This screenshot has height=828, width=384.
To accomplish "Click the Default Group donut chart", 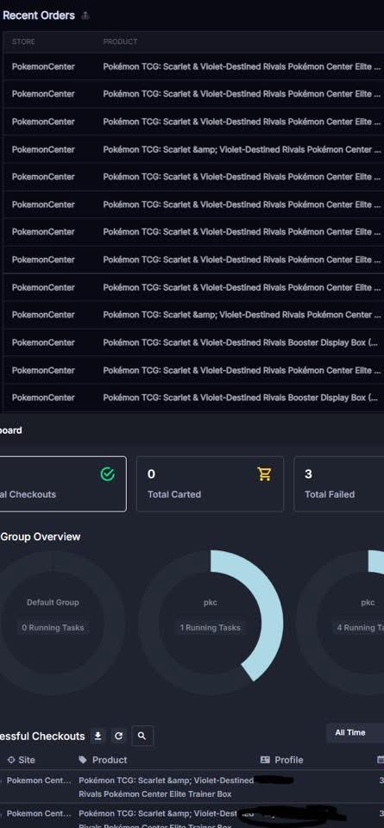I will [53, 622].
